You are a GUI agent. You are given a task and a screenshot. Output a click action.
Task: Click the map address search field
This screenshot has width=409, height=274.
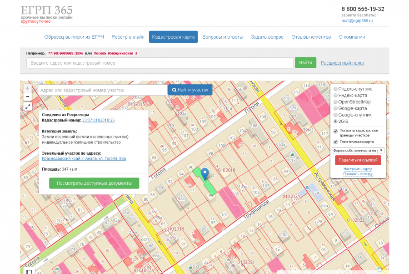tap(102, 90)
